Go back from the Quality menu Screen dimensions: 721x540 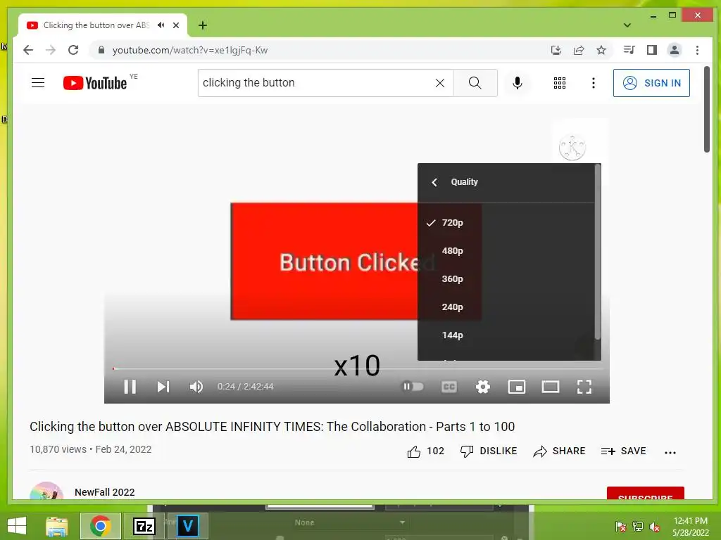point(434,182)
